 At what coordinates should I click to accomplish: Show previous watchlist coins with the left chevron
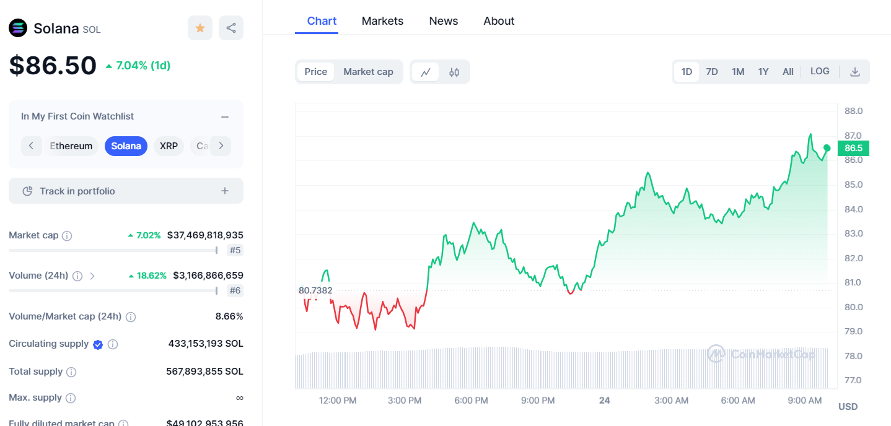tap(31, 146)
